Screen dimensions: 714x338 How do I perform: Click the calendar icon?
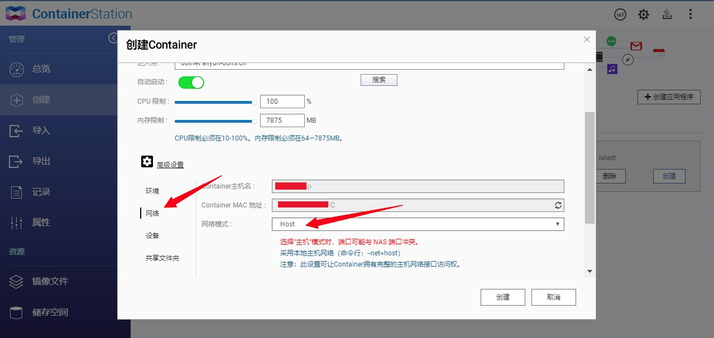point(659,54)
